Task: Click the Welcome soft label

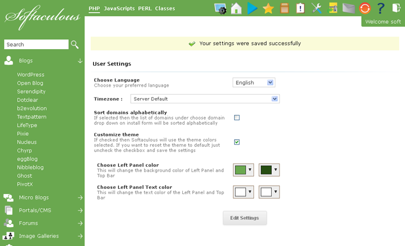Action: [383, 22]
